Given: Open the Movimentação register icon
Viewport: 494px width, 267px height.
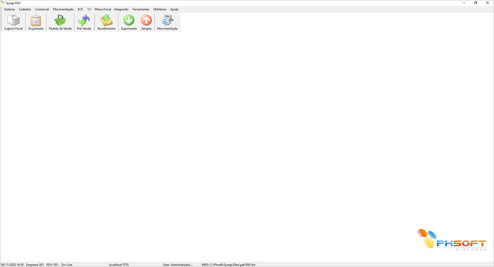Looking at the screenshot, I should pyautogui.click(x=167, y=22).
